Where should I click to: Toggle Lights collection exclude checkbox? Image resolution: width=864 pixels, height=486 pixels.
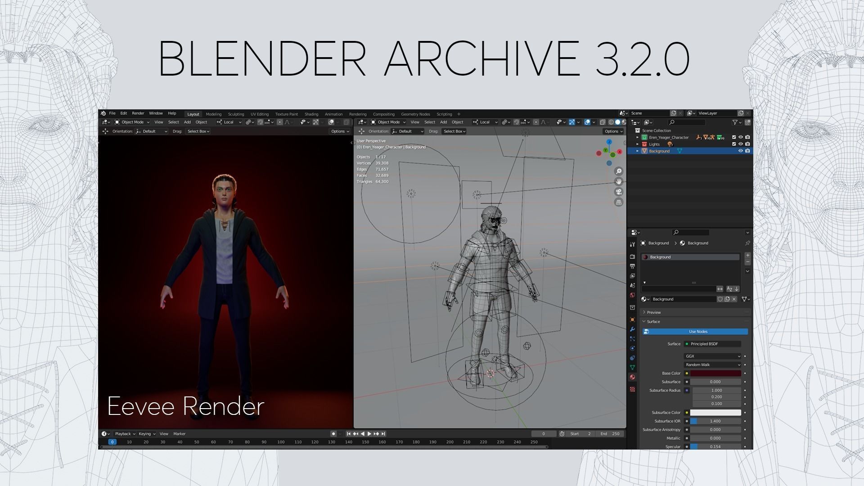point(734,144)
